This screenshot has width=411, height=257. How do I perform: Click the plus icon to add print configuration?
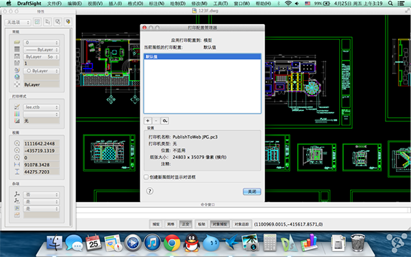point(148,121)
